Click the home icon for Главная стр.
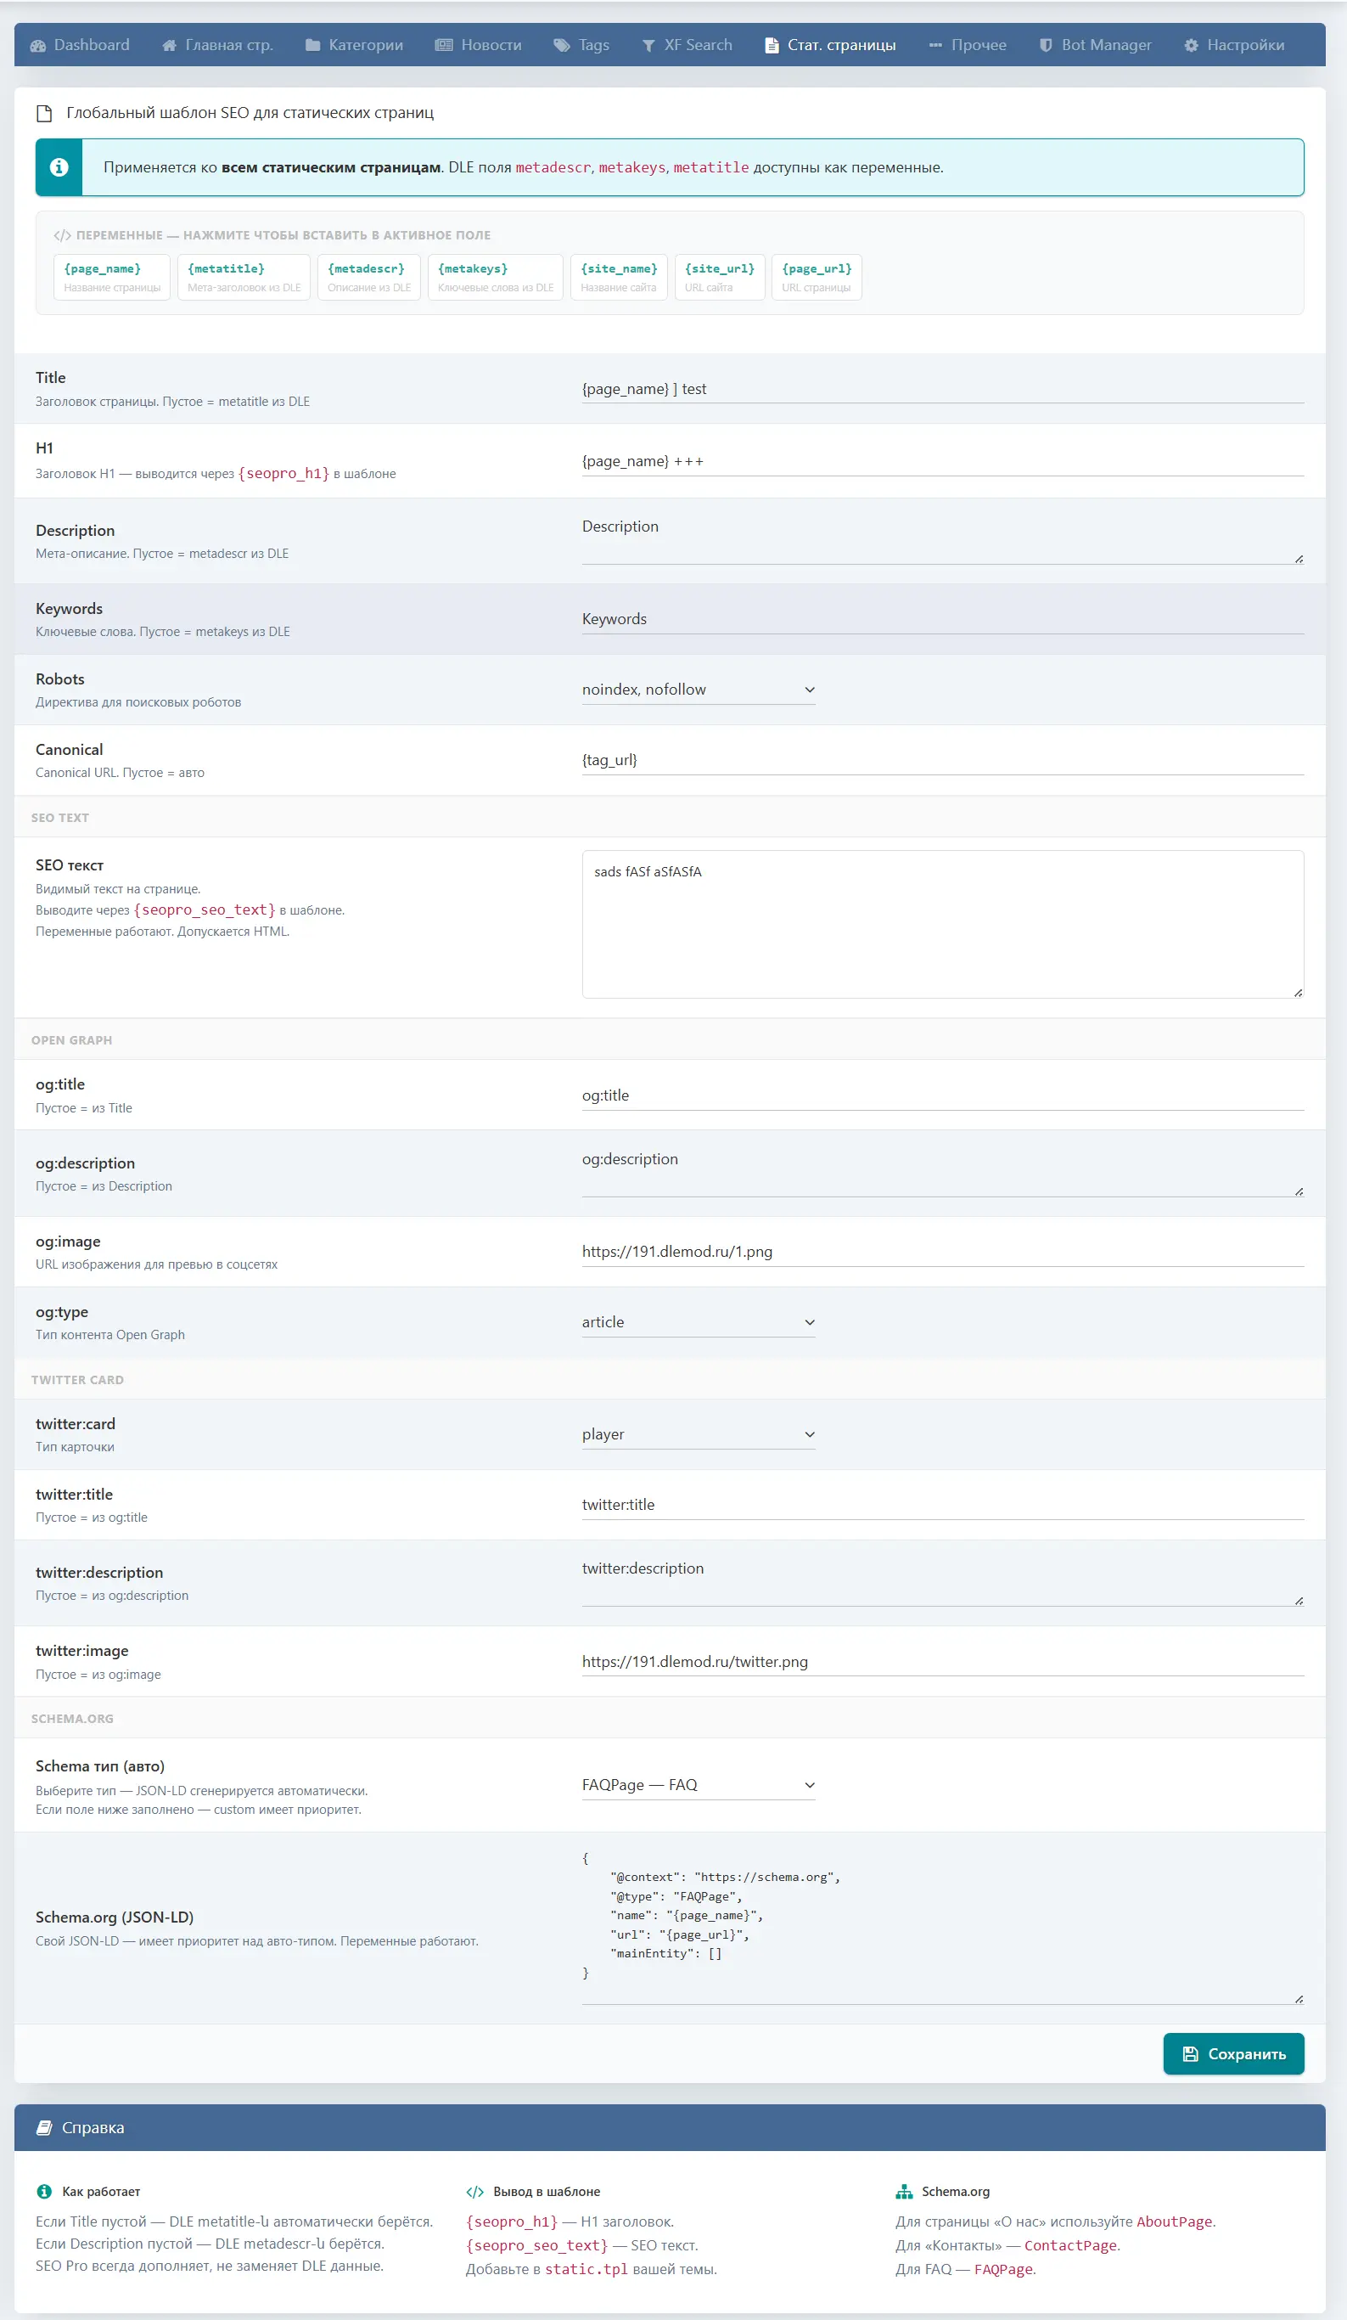This screenshot has width=1347, height=2320. coord(169,45)
